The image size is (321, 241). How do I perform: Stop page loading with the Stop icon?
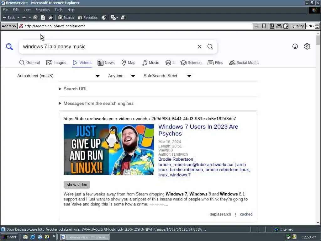point(35,18)
